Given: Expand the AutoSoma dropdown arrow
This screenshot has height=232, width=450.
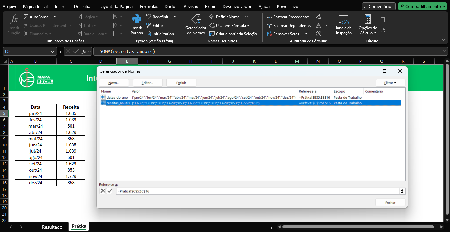Looking at the screenshot, I should pos(55,17).
